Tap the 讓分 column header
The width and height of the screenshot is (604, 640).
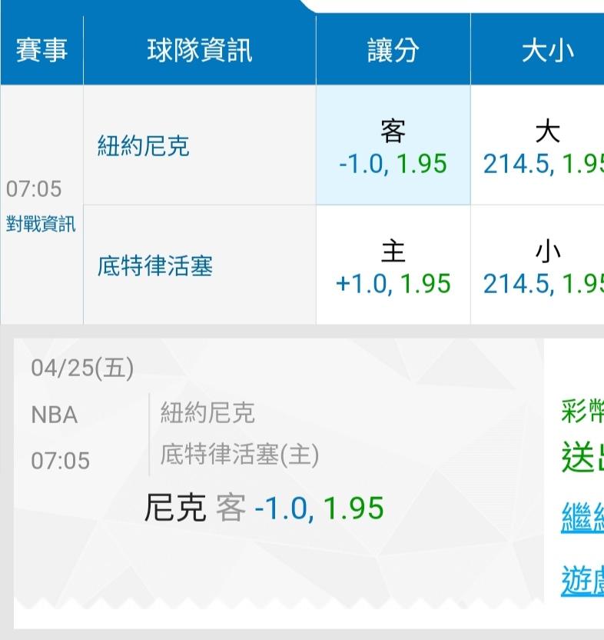[x=393, y=51]
